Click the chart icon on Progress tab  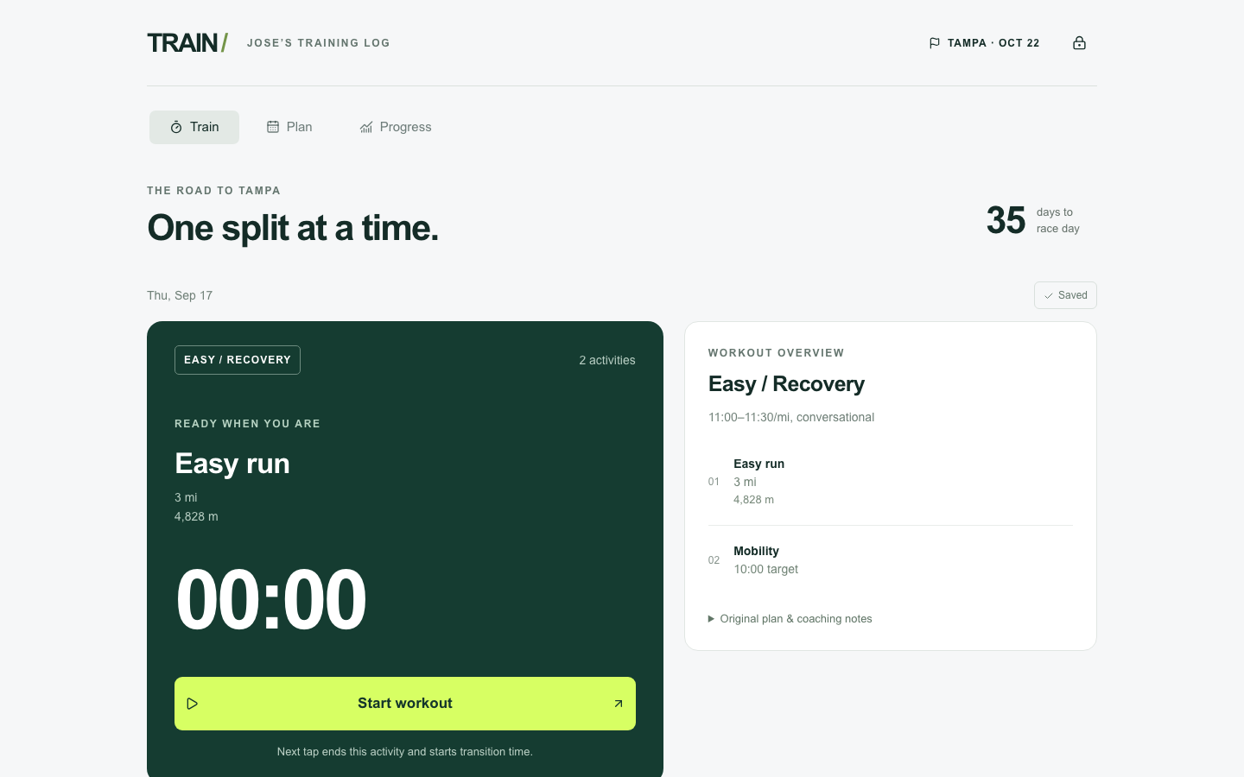coord(366,127)
